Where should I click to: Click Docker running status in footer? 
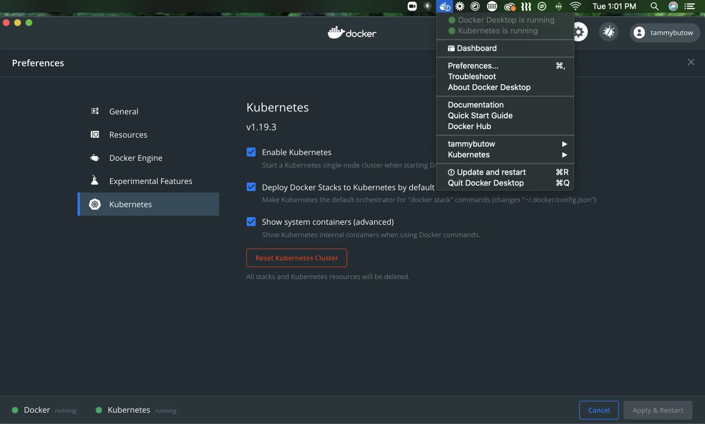(x=44, y=410)
